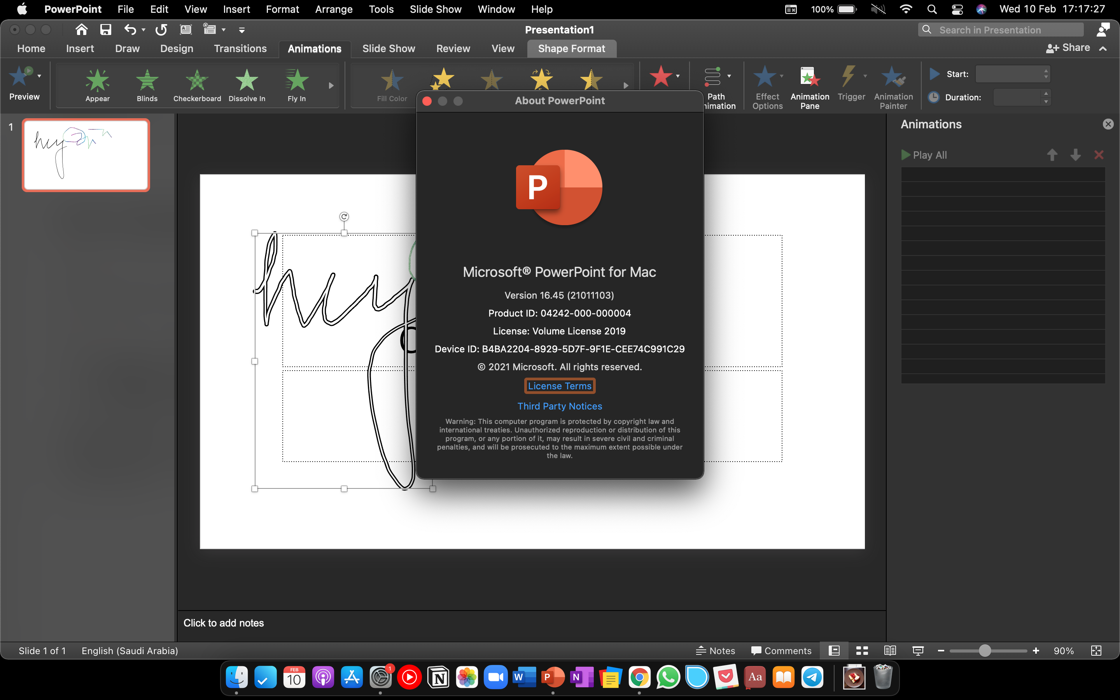Close the About PowerPoint dialog

pyautogui.click(x=427, y=101)
